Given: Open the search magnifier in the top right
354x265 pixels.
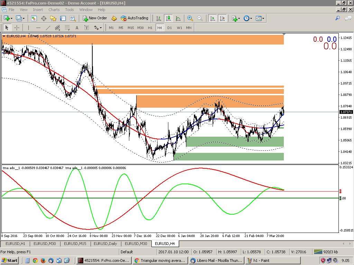Looking at the screenshot, I should point(338,18).
